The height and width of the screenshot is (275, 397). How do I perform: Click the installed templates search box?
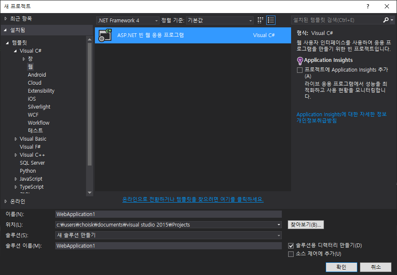click(x=337, y=20)
